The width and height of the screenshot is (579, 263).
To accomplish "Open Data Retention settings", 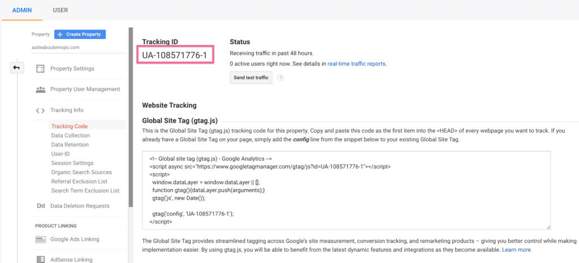I will click(70, 144).
